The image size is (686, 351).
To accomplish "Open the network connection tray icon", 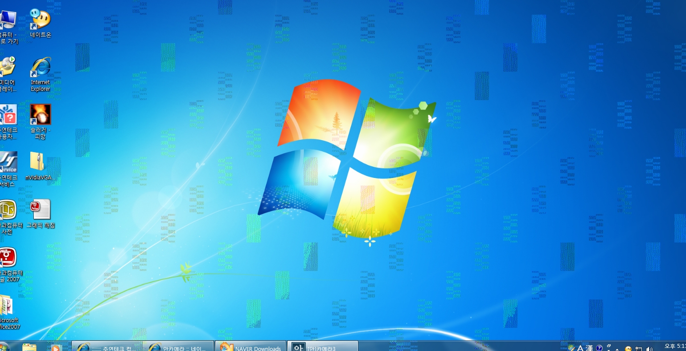I will [x=639, y=349].
